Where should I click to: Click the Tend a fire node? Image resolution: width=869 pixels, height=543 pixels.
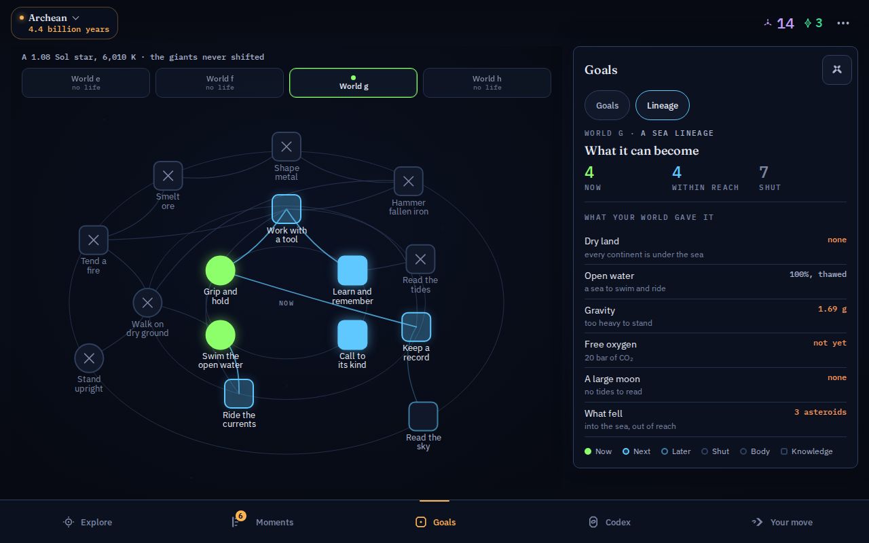pyautogui.click(x=94, y=240)
